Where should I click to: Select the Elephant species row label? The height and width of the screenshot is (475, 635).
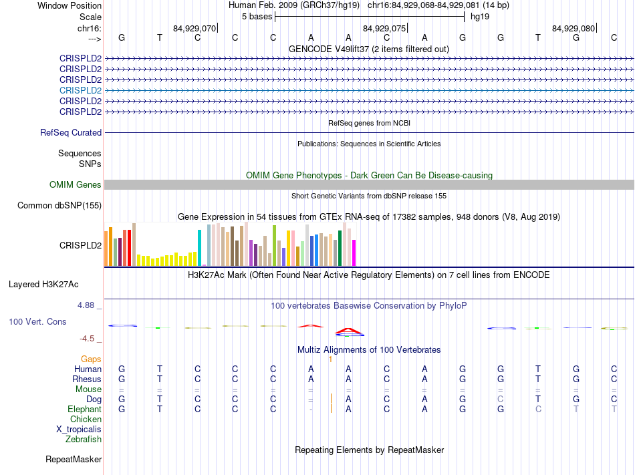pyautogui.click(x=84, y=410)
